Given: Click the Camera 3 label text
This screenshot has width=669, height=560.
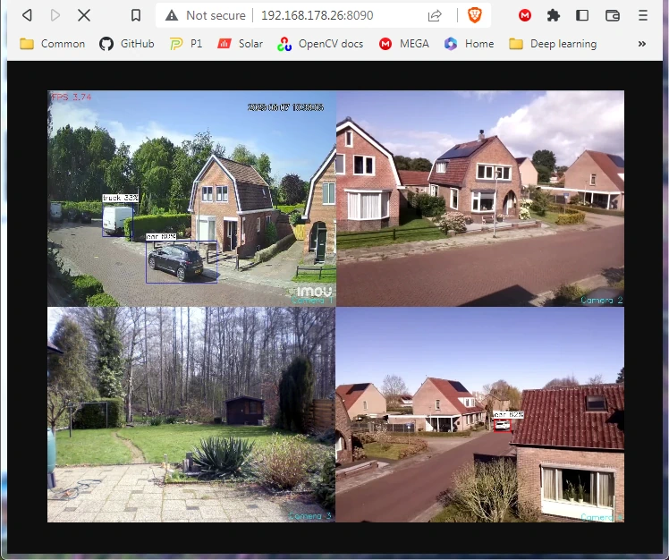Looking at the screenshot, I should [310, 516].
